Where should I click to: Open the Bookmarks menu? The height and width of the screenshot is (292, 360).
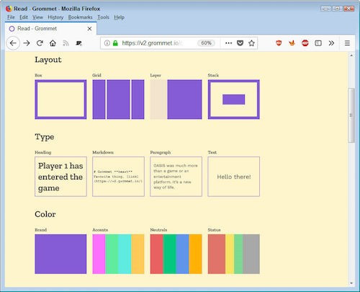(x=80, y=17)
